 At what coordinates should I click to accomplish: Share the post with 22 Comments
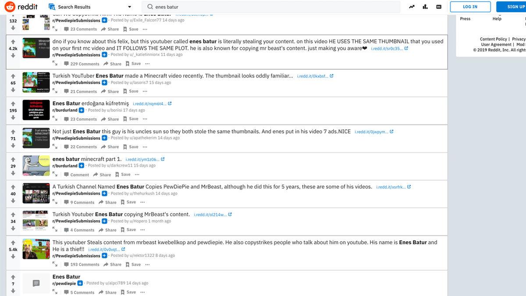[x=110, y=147]
